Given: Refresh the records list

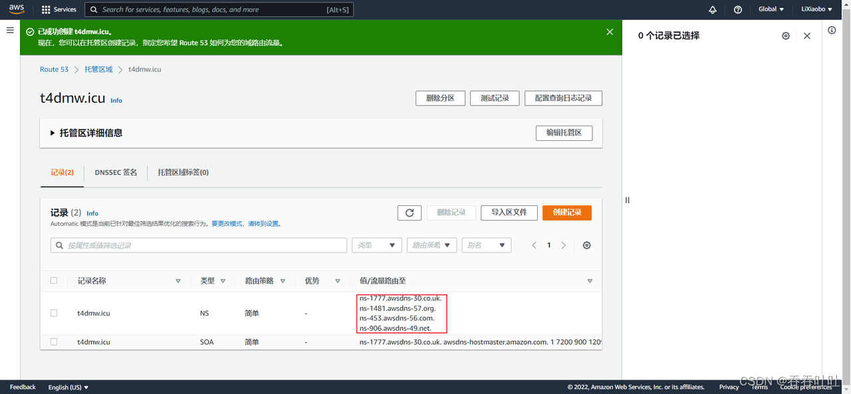Looking at the screenshot, I should 410,213.
